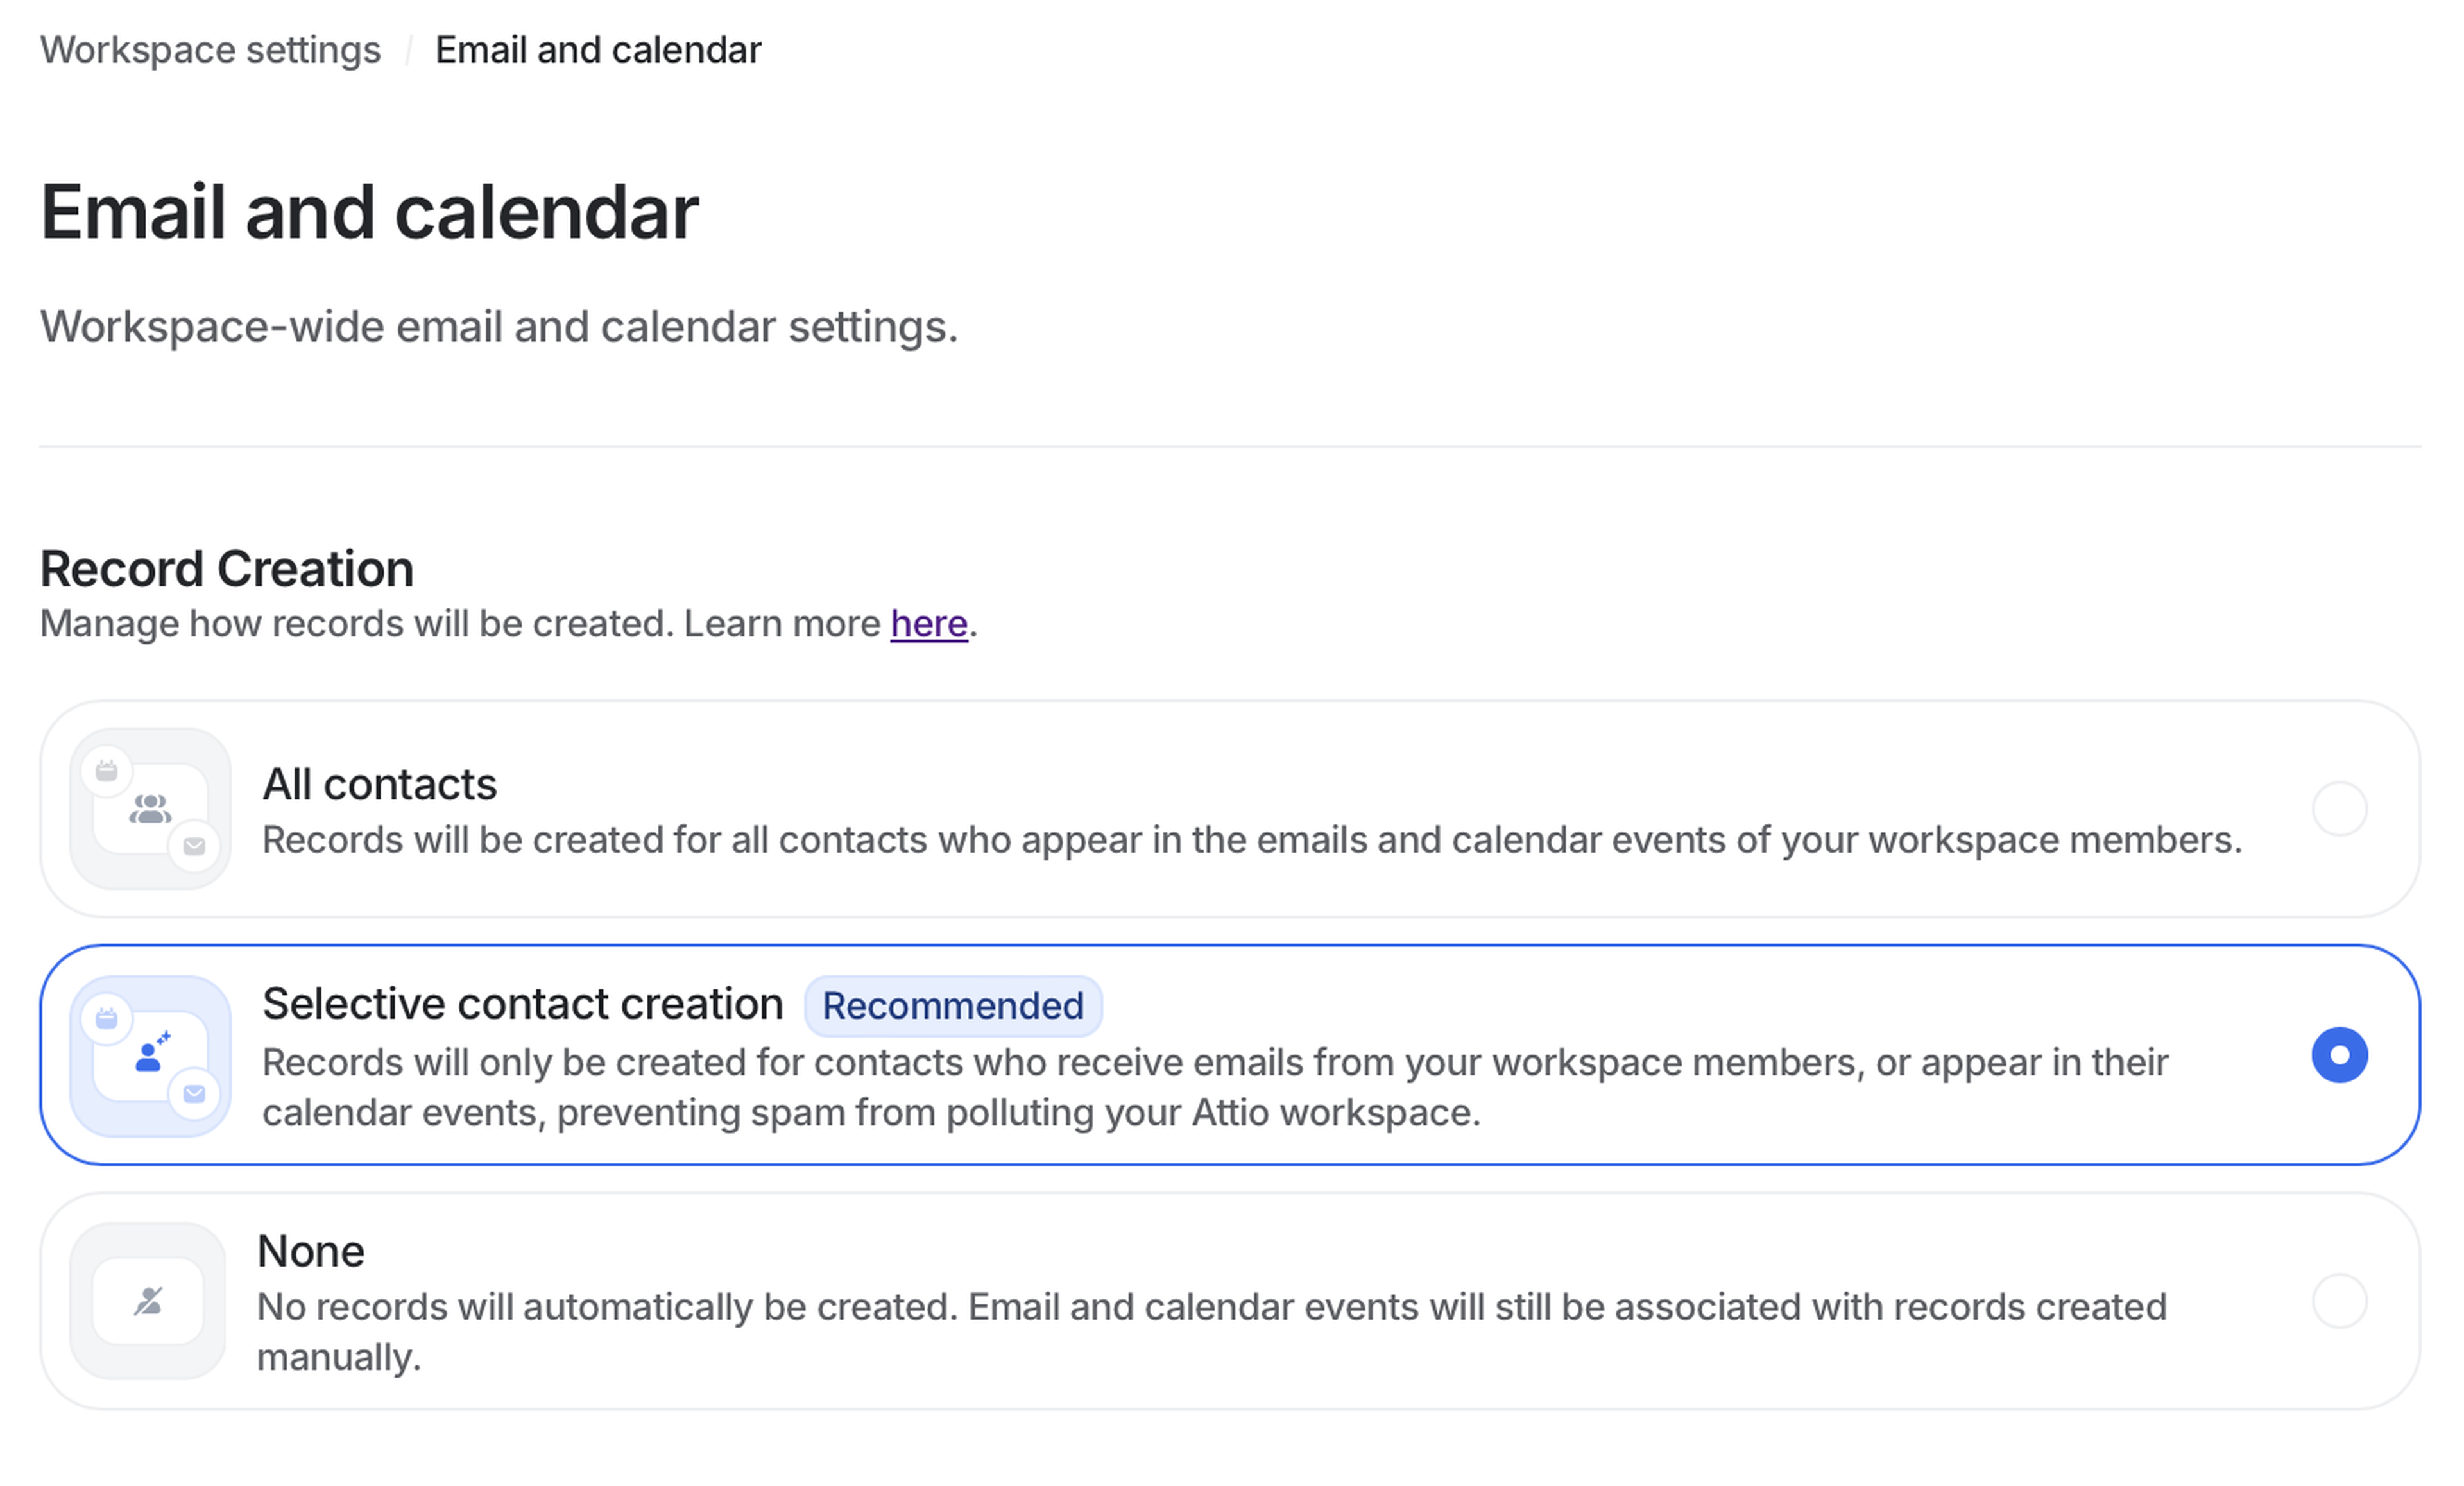The image size is (2464, 1486).
Task: Click the blue person icon for Selective contact creation
Action: point(150,1054)
